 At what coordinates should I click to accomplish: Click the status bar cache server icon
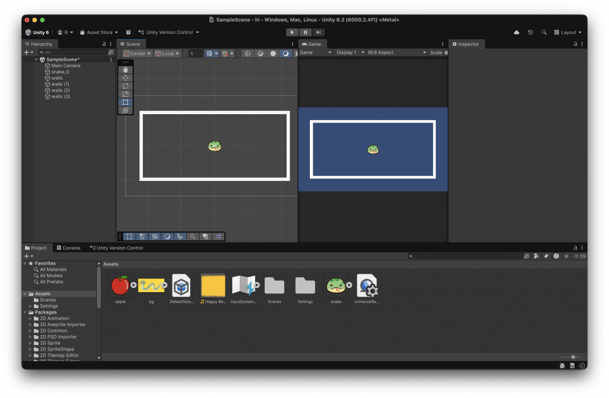572,365
